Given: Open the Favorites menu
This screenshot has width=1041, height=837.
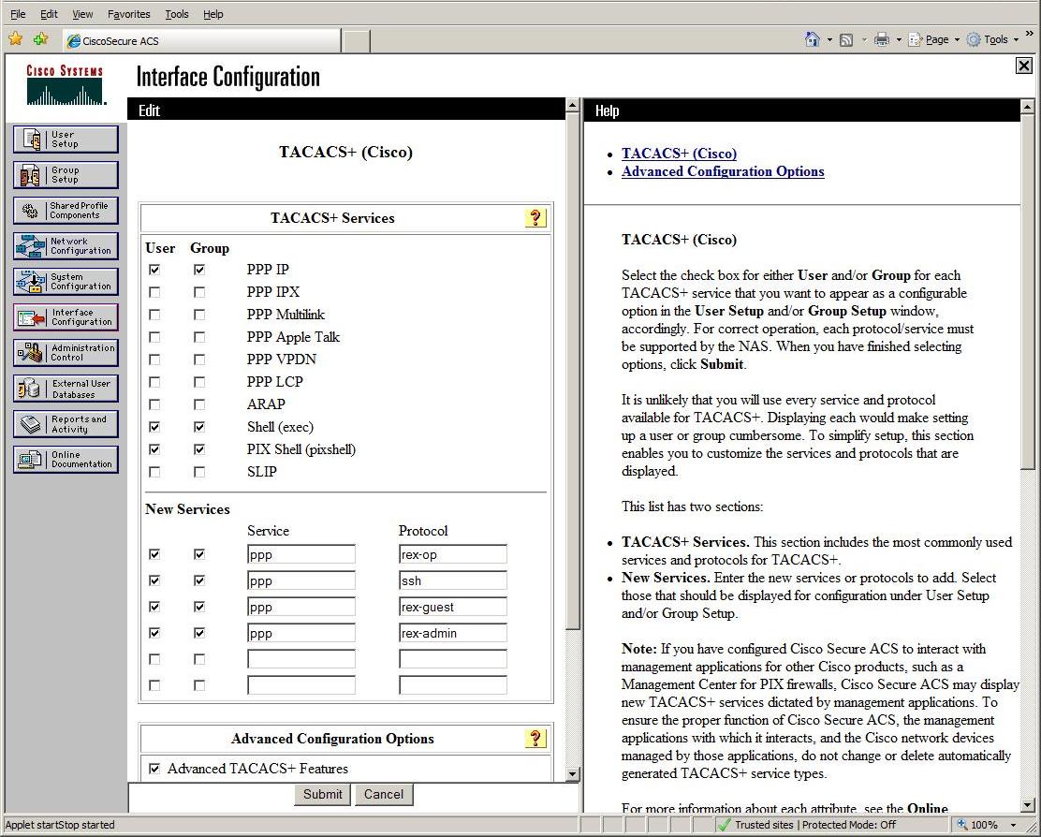Looking at the screenshot, I should tap(129, 14).
